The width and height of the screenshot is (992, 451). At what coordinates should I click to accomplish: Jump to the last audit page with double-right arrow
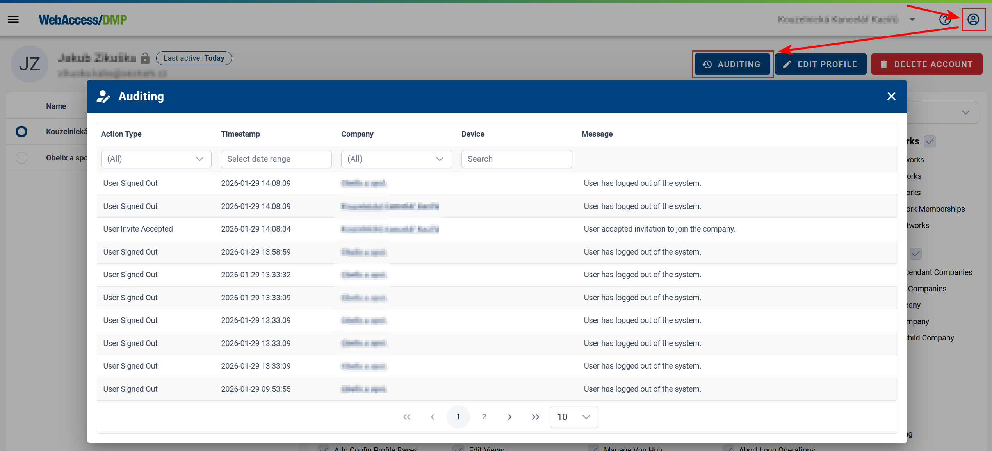[535, 417]
